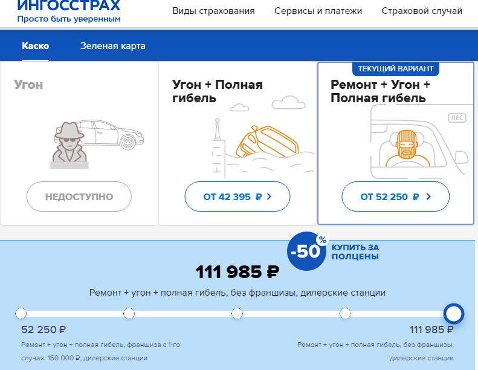The image size is (478, 370).
Task: Set the price slider to its first point
Action: click(21, 313)
